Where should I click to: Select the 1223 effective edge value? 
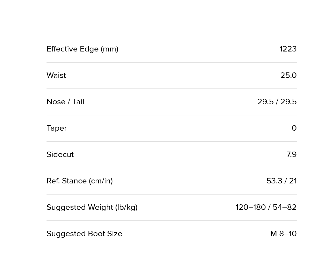(288, 49)
